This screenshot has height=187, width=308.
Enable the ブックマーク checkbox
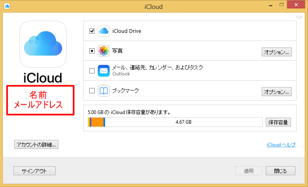pos(92,91)
